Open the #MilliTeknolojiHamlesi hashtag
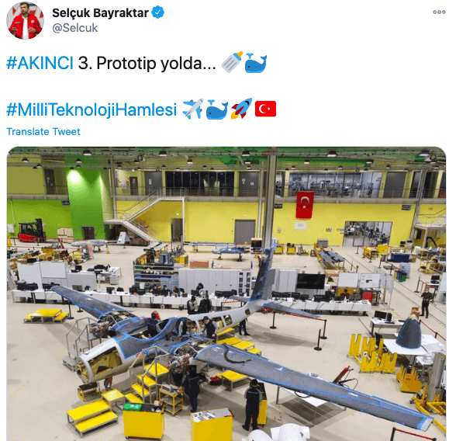 pos(92,109)
